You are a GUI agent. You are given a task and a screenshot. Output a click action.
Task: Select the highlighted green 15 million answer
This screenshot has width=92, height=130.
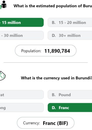tap(22, 22)
